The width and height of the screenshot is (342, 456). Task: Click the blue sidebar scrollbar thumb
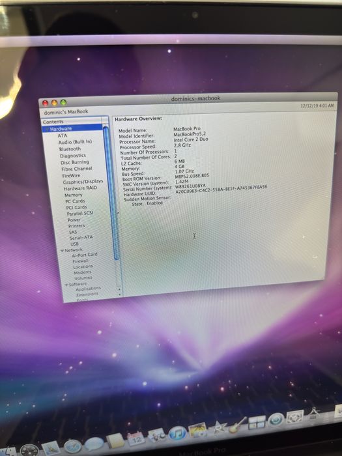click(x=111, y=192)
